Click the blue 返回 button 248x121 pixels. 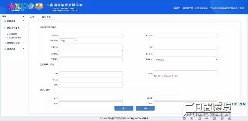(145, 108)
